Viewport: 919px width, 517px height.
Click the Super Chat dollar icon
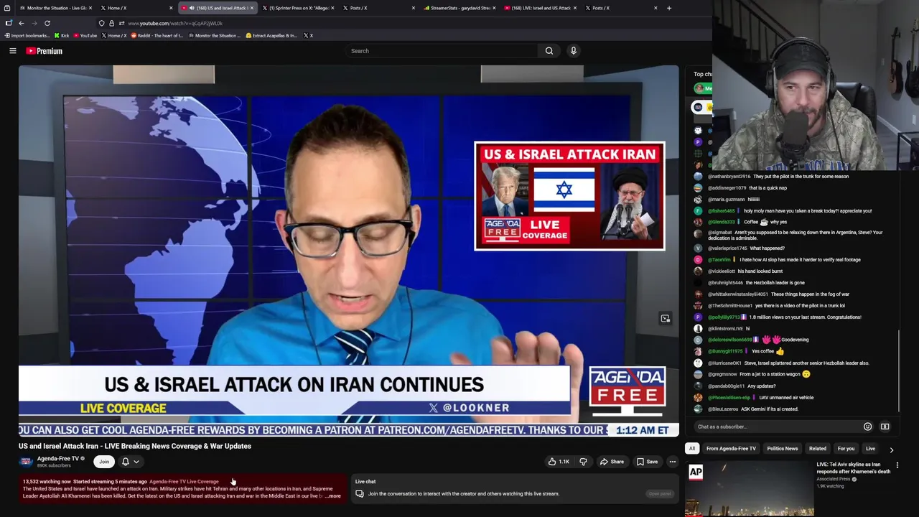click(885, 427)
